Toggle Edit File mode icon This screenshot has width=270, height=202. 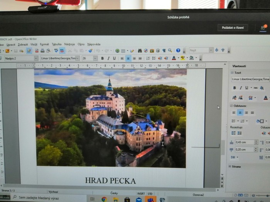(29, 51)
